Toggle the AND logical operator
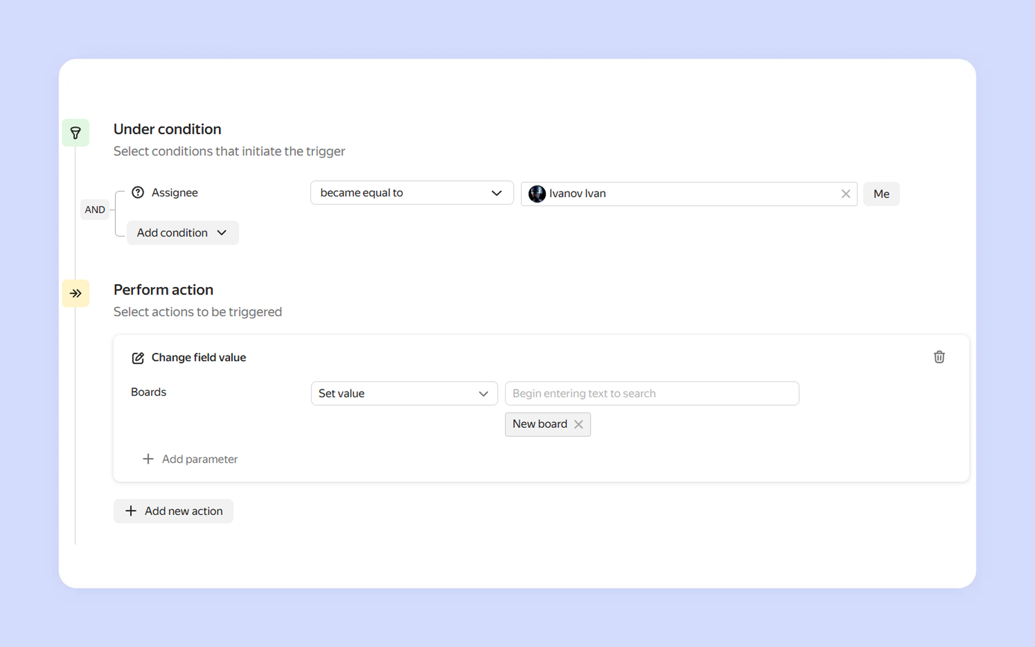 click(x=95, y=210)
